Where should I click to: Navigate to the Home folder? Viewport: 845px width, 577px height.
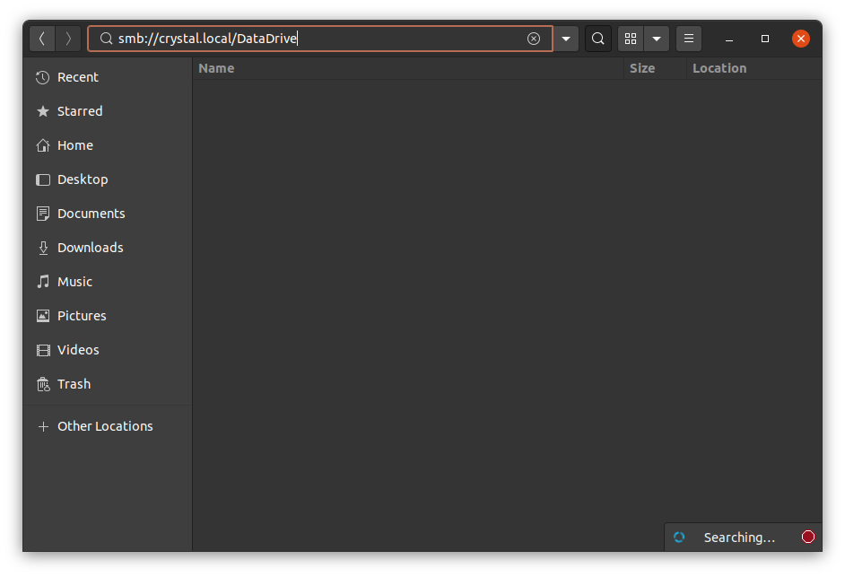pos(75,145)
